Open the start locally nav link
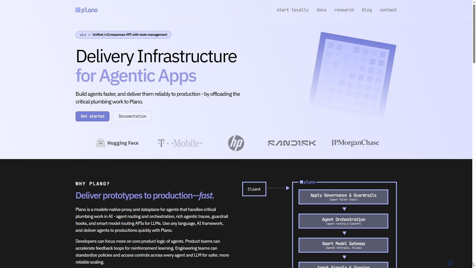This screenshot has height=268, width=476. click(293, 10)
